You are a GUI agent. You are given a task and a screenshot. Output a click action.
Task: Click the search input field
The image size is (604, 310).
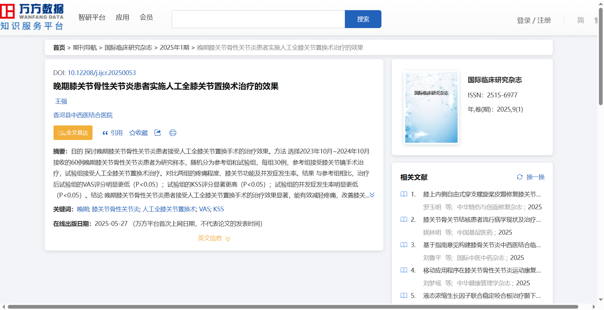258,19
